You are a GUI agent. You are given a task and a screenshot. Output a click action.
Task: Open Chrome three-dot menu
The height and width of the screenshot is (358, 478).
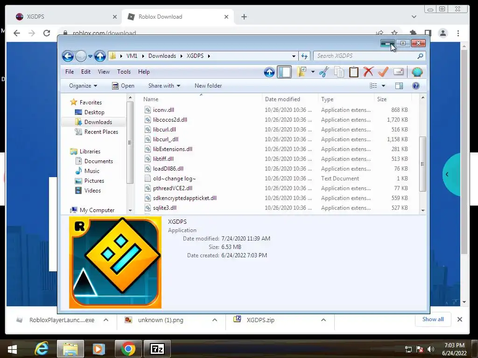(x=458, y=33)
